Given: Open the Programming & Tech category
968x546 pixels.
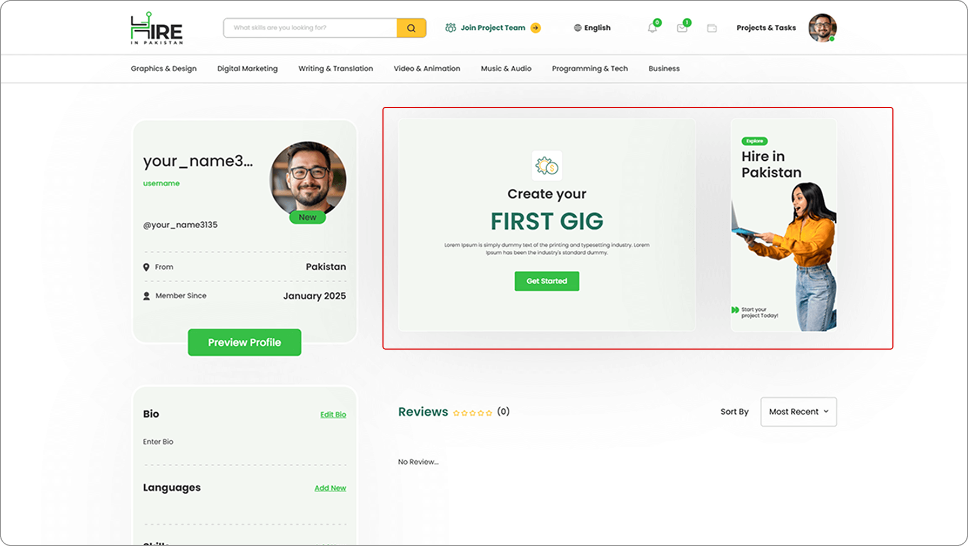Looking at the screenshot, I should pyautogui.click(x=590, y=69).
